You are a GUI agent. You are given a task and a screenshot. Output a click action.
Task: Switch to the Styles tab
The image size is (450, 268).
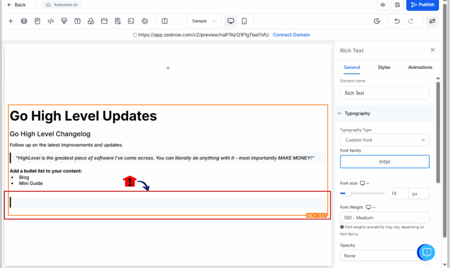(x=384, y=67)
